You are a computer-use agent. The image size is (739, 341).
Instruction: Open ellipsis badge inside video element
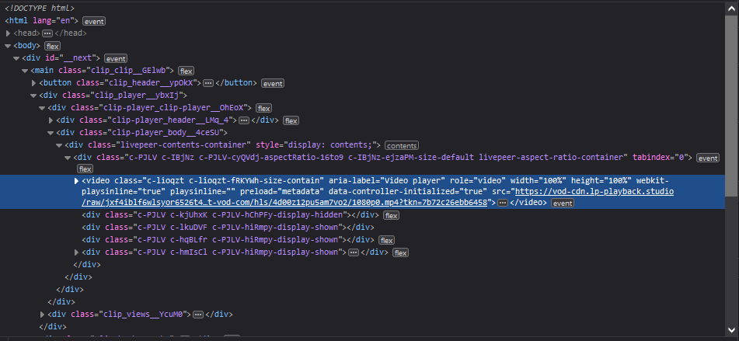(x=503, y=203)
